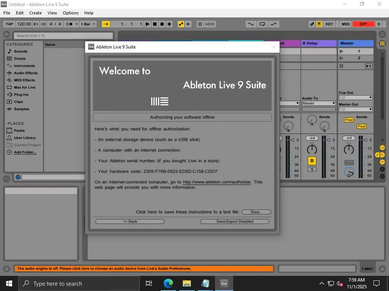This screenshot has width=389, height=291.
Task: Toggle the browser Preview headphone button
Action: (18, 177)
